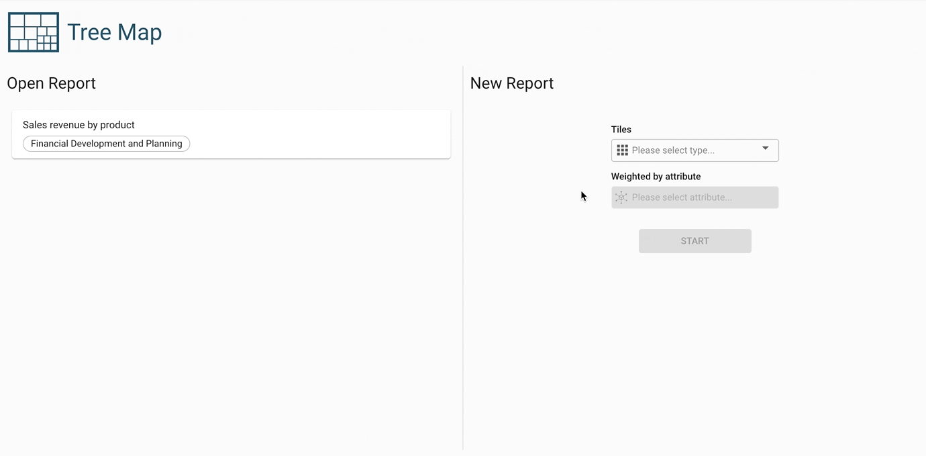Click the Open Report heading
The height and width of the screenshot is (456, 926).
click(52, 83)
